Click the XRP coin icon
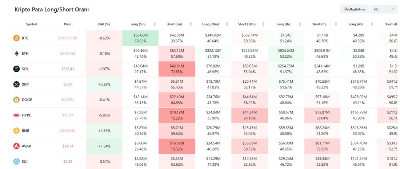This screenshot has width=400, height=169. point(16,84)
